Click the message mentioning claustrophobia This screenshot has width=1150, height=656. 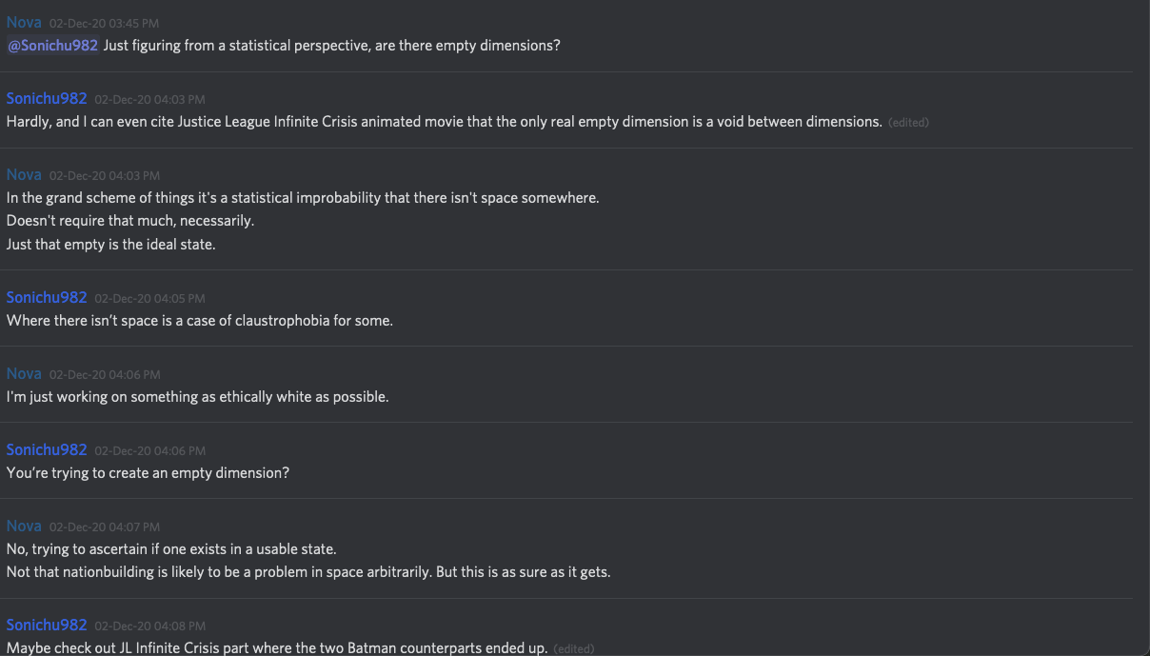point(199,320)
